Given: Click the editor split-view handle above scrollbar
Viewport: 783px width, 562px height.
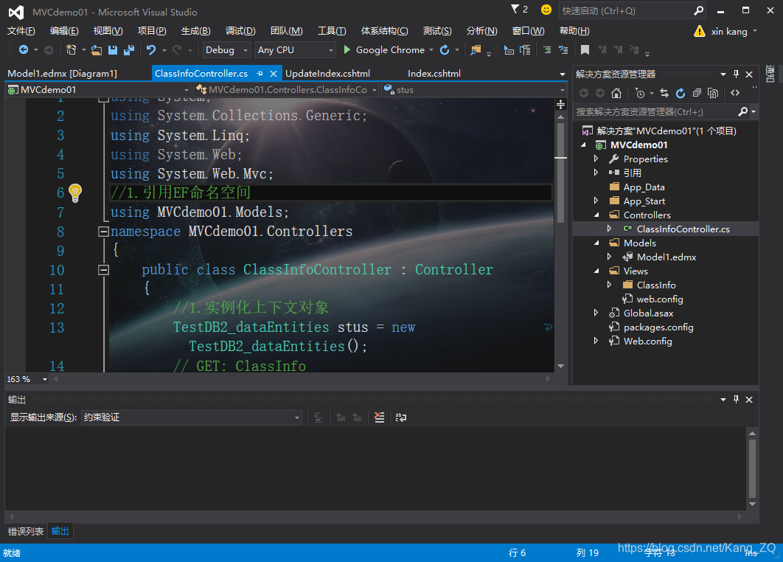Looking at the screenshot, I should [x=561, y=104].
